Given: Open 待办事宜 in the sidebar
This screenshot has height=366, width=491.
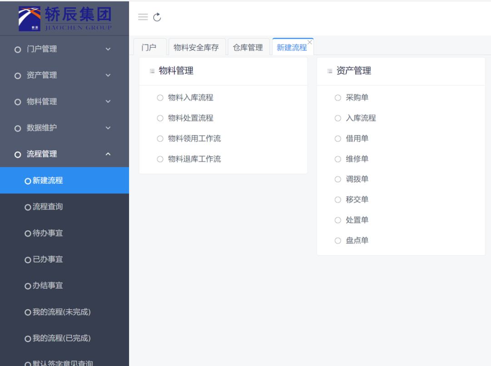Looking at the screenshot, I should point(47,233).
